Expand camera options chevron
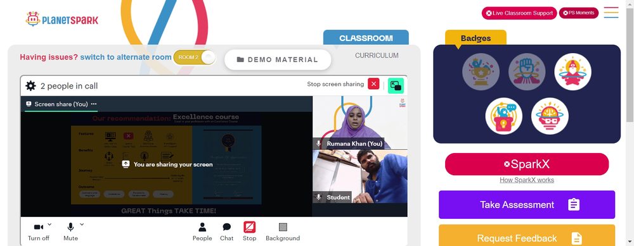 point(49,224)
